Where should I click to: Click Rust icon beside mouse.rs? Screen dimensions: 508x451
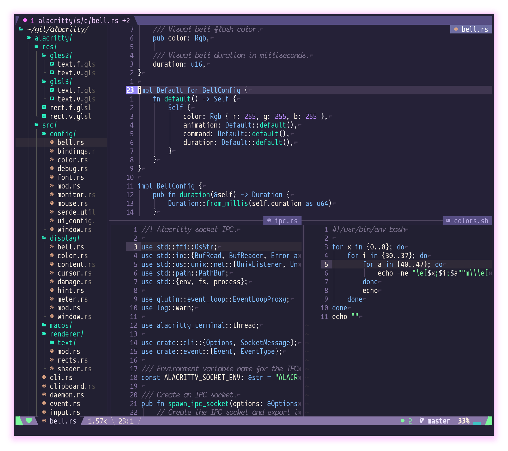coord(52,203)
